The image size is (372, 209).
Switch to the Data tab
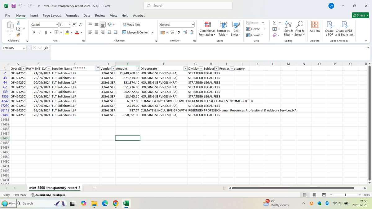point(87,15)
